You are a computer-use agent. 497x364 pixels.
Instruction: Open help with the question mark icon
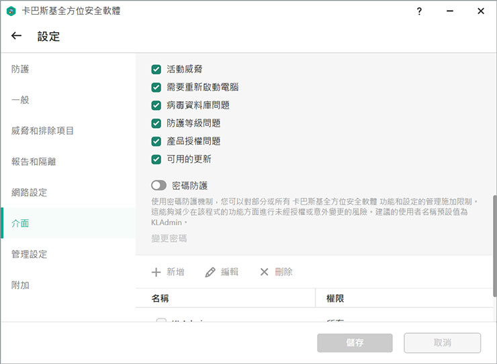coord(419,11)
